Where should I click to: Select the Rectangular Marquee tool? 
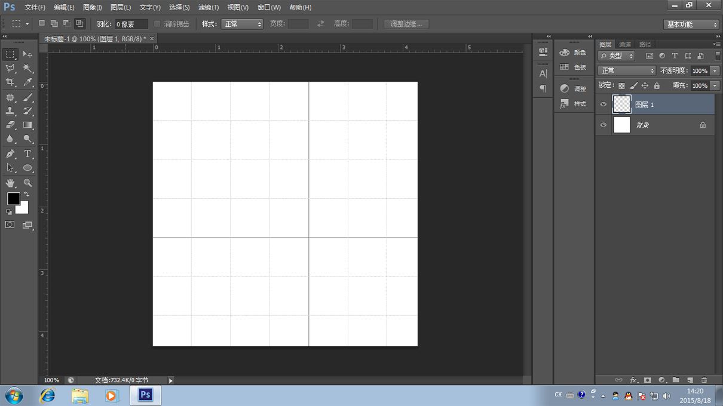click(x=10, y=54)
